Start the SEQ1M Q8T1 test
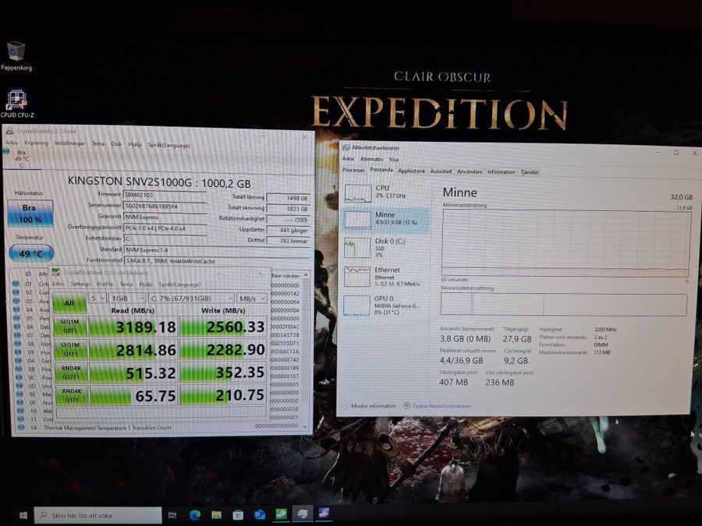 [x=70, y=326]
